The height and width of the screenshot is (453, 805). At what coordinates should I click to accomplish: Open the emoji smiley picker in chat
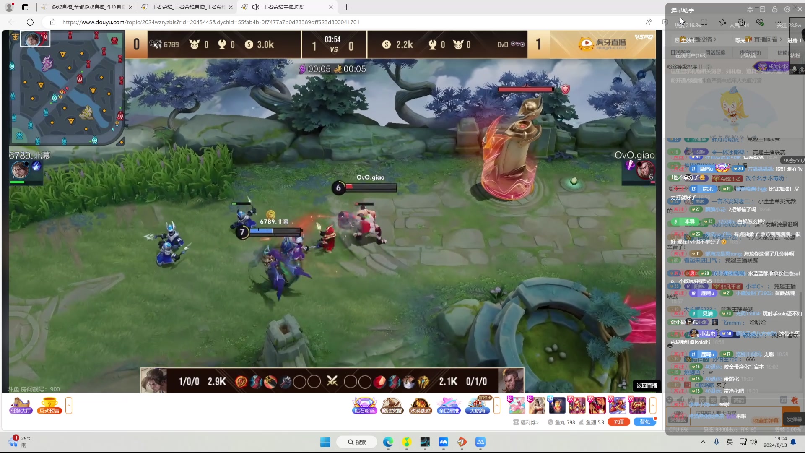(670, 400)
